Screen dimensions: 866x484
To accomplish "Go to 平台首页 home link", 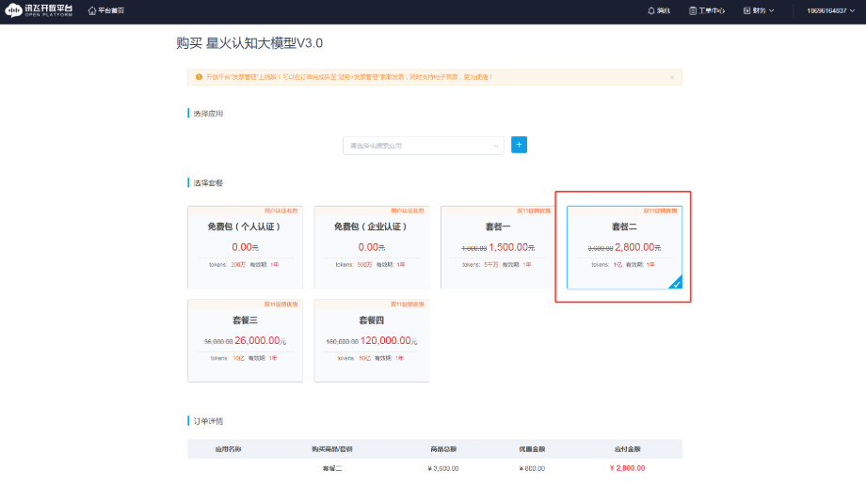I will click(x=111, y=11).
